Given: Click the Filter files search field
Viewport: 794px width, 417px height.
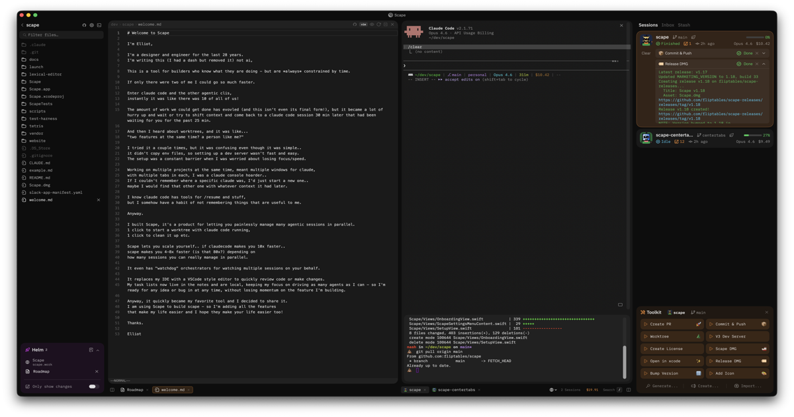Looking at the screenshot, I should (x=60, y=34).
